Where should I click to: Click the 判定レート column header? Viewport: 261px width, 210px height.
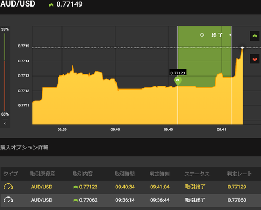click(x=240, y=174)
